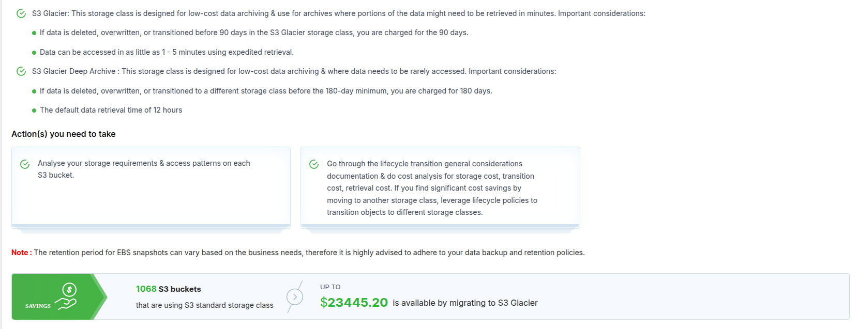
Task: Click the $23445.20 savings amount
Action: 354,303
